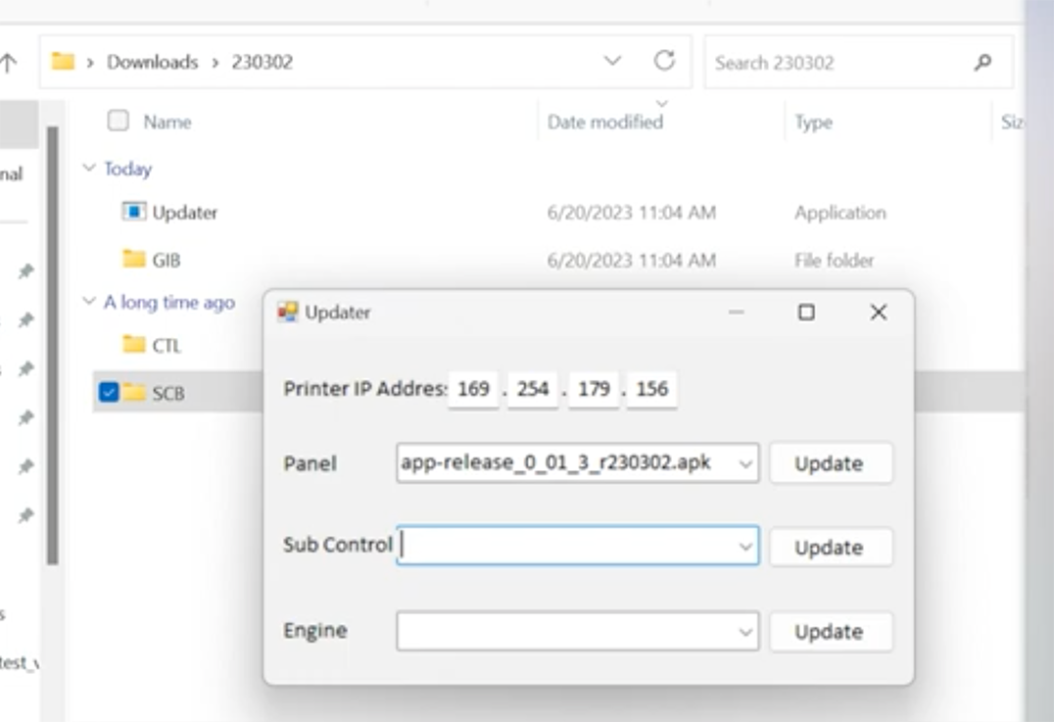Image resolution: width=1054 pixels, height=722 pixels.
Task: Collapse the Today group
Action: [89, 168]
